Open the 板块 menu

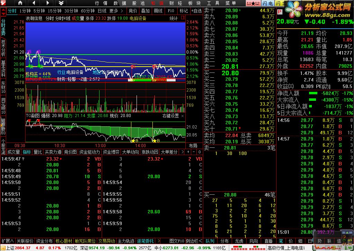tap(194, 3)
